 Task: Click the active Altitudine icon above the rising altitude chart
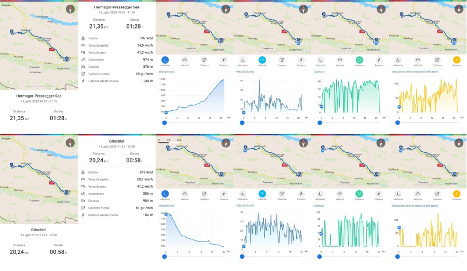[165, 60]
